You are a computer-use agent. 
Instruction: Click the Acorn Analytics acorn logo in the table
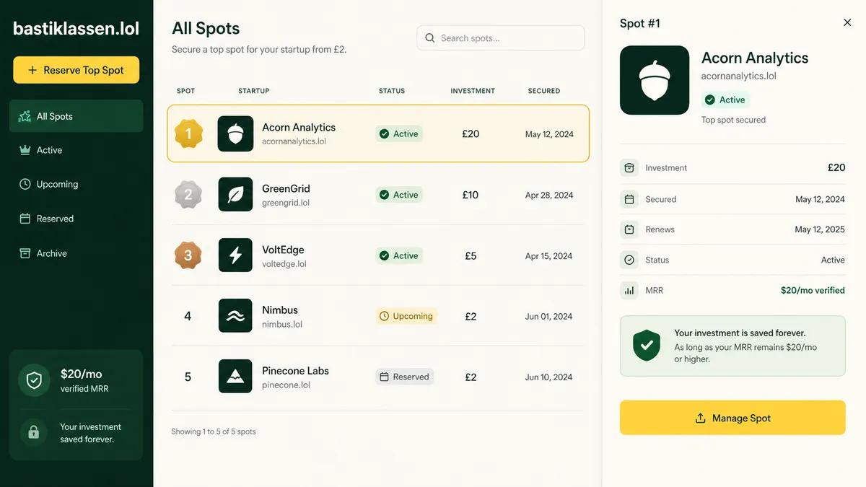[x=235, y=133]
